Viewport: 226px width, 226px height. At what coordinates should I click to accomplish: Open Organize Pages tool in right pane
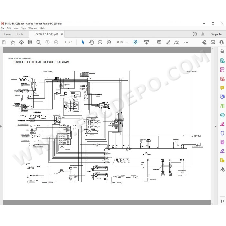(222, 106)
